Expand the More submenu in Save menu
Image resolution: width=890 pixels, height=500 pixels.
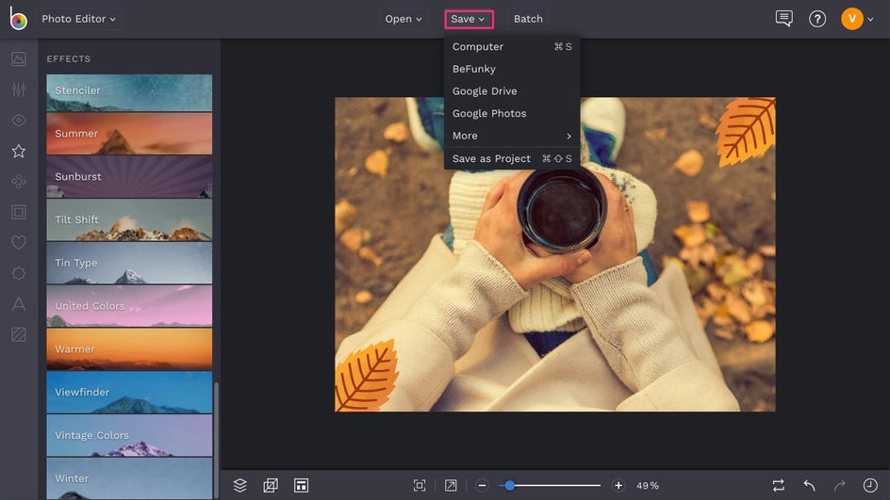tap(511, 136)
